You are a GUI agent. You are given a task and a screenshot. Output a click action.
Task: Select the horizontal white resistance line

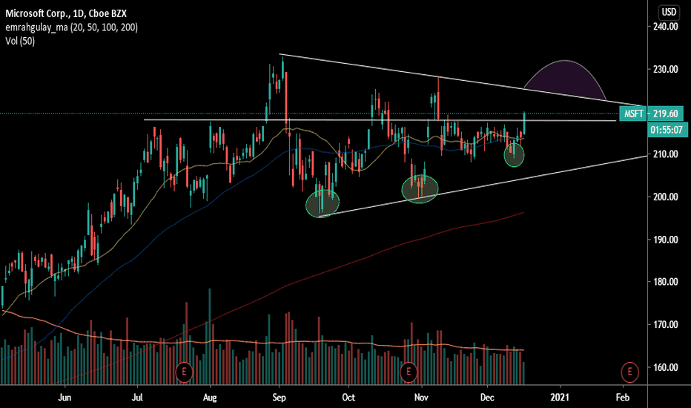pyautogui.click(x=380, y=120)
